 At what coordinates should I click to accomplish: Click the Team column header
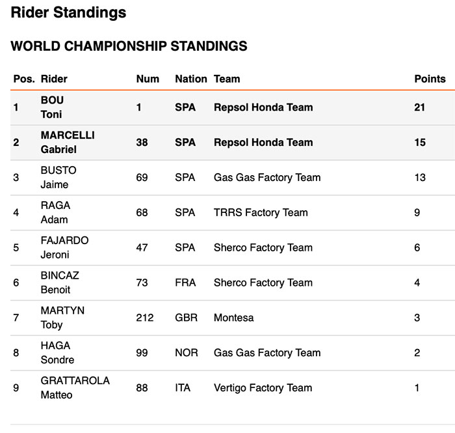pos(227,79)
